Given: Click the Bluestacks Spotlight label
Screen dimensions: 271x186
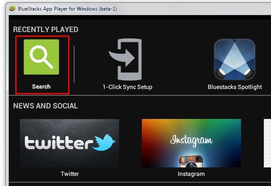Looking at the screenshot, I should [x=235, y=87].
